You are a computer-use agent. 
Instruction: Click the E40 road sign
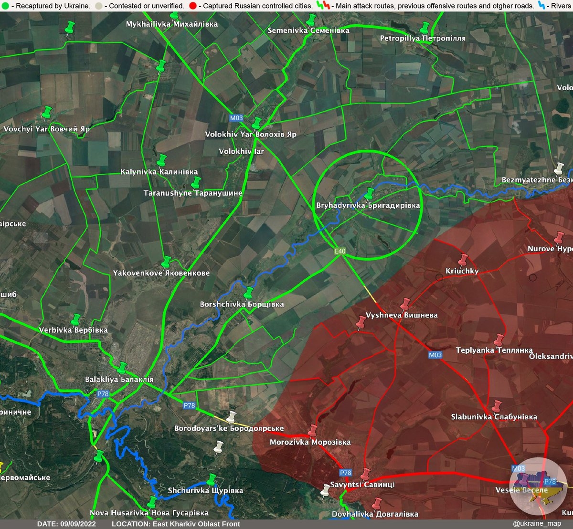(x=340, y=251)
